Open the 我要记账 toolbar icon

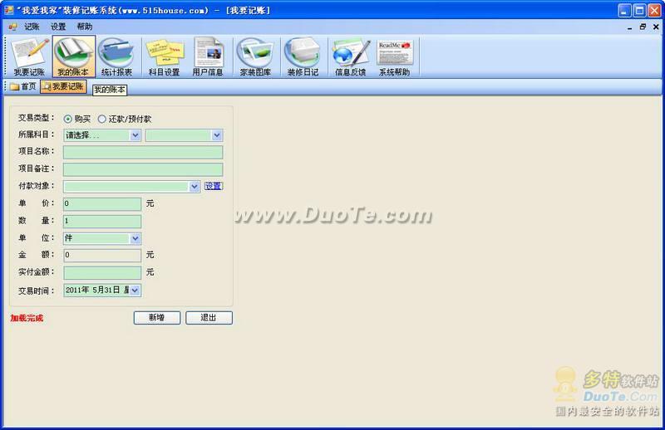29,56
